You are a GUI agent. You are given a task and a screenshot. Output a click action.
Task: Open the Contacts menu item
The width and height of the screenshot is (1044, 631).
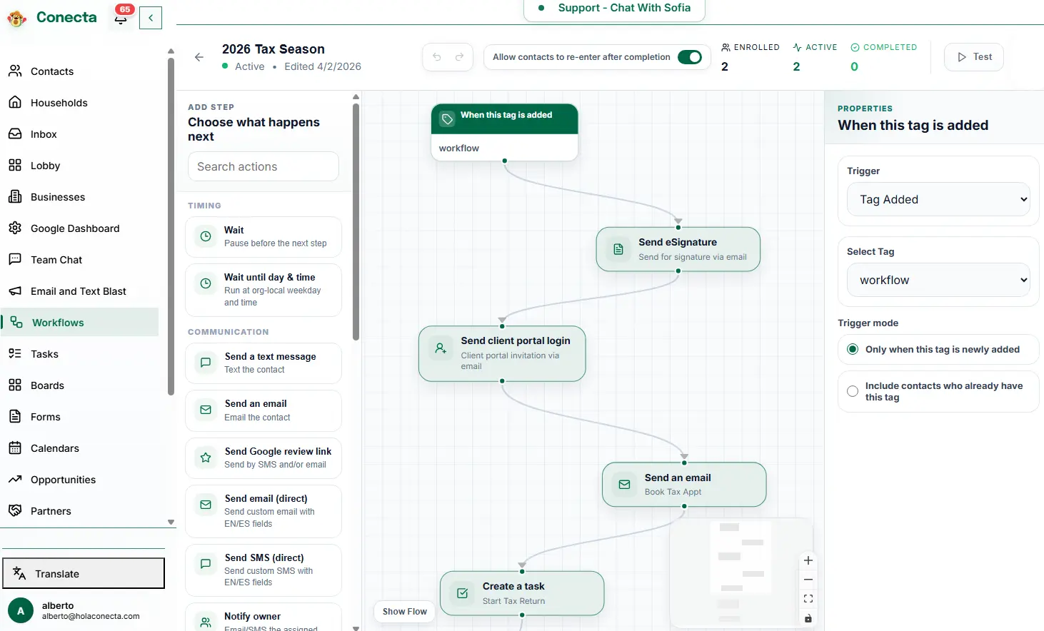51,71
